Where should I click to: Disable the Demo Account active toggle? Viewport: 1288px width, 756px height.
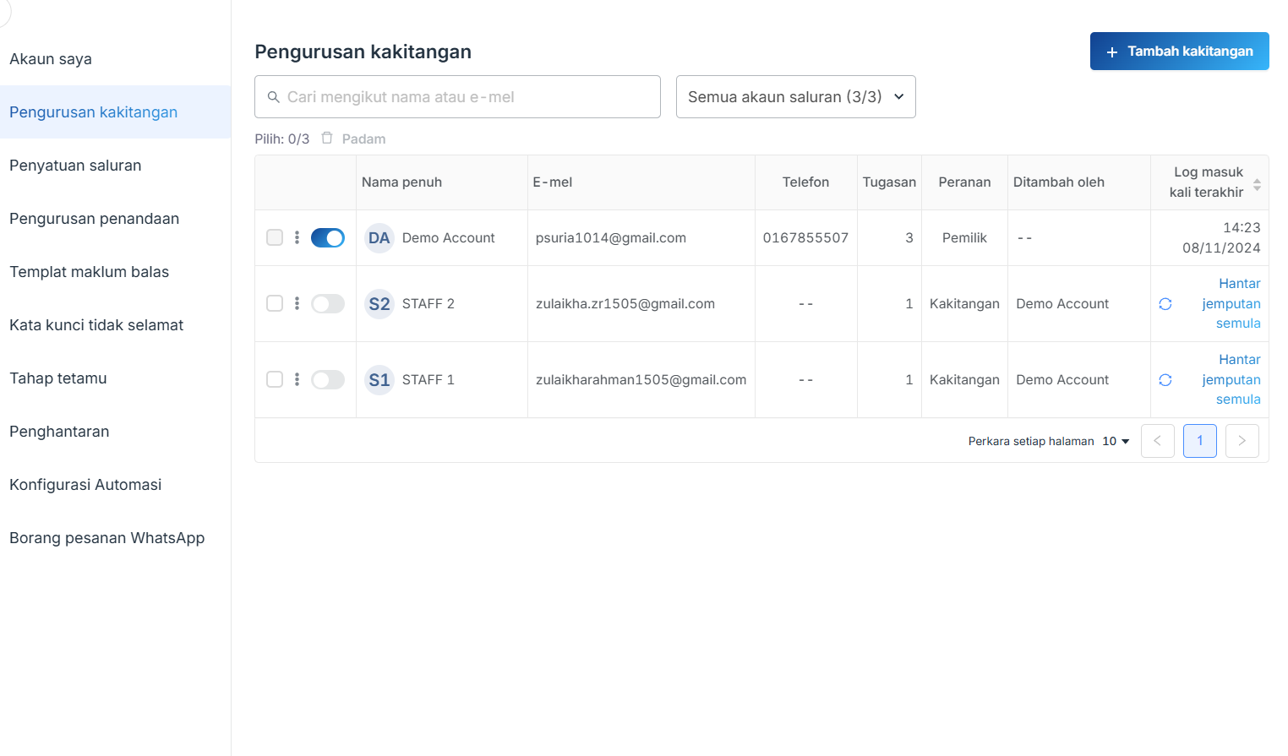(x=328, y=238)
